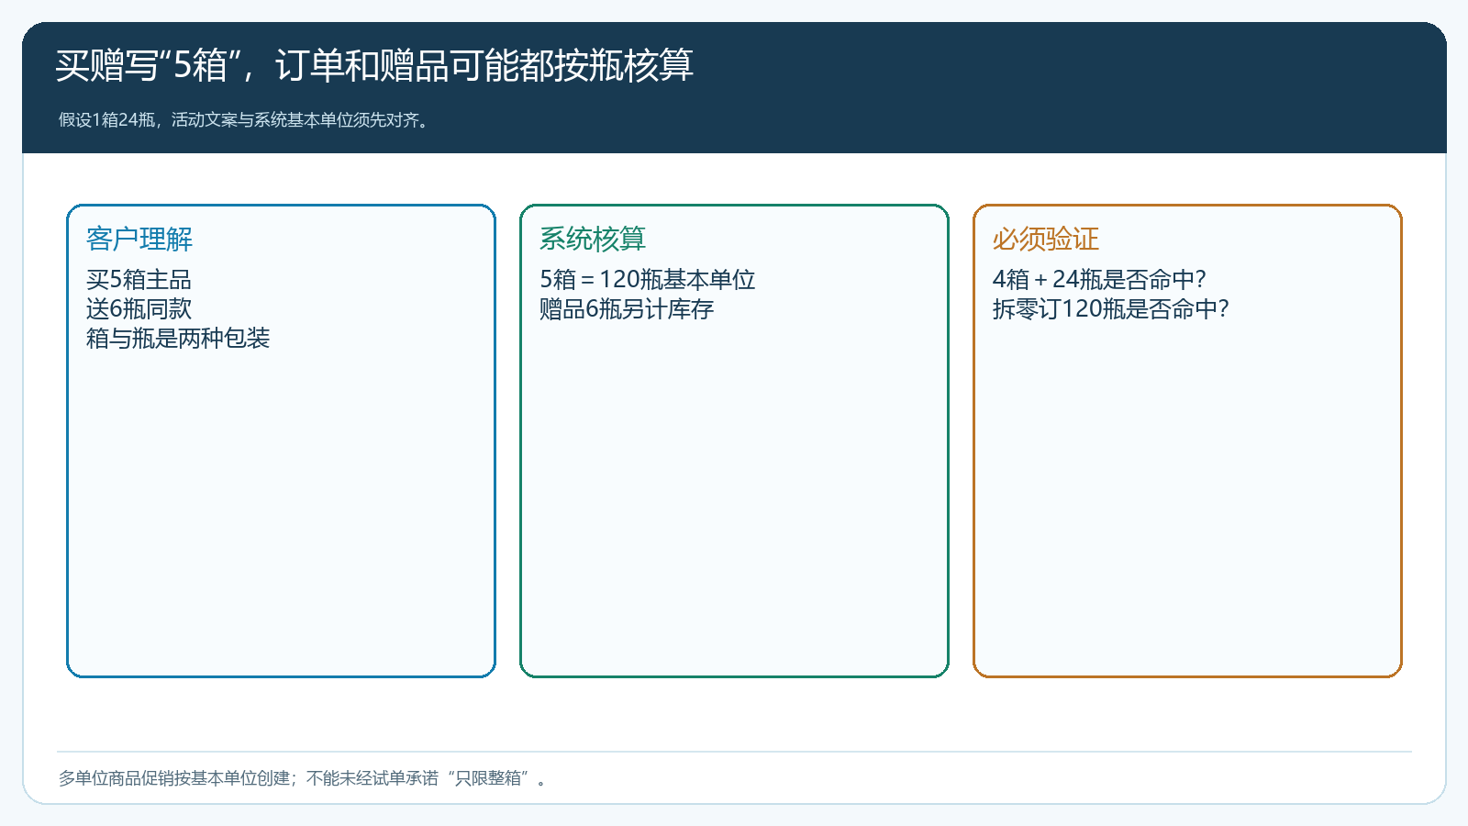Click 订单和赠品可能都按瓶核算 in the title
Viewport: 1468px width, 826px height.
tap(484, 65)
